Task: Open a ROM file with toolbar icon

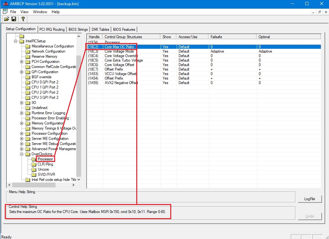Action: coord(6,19)
